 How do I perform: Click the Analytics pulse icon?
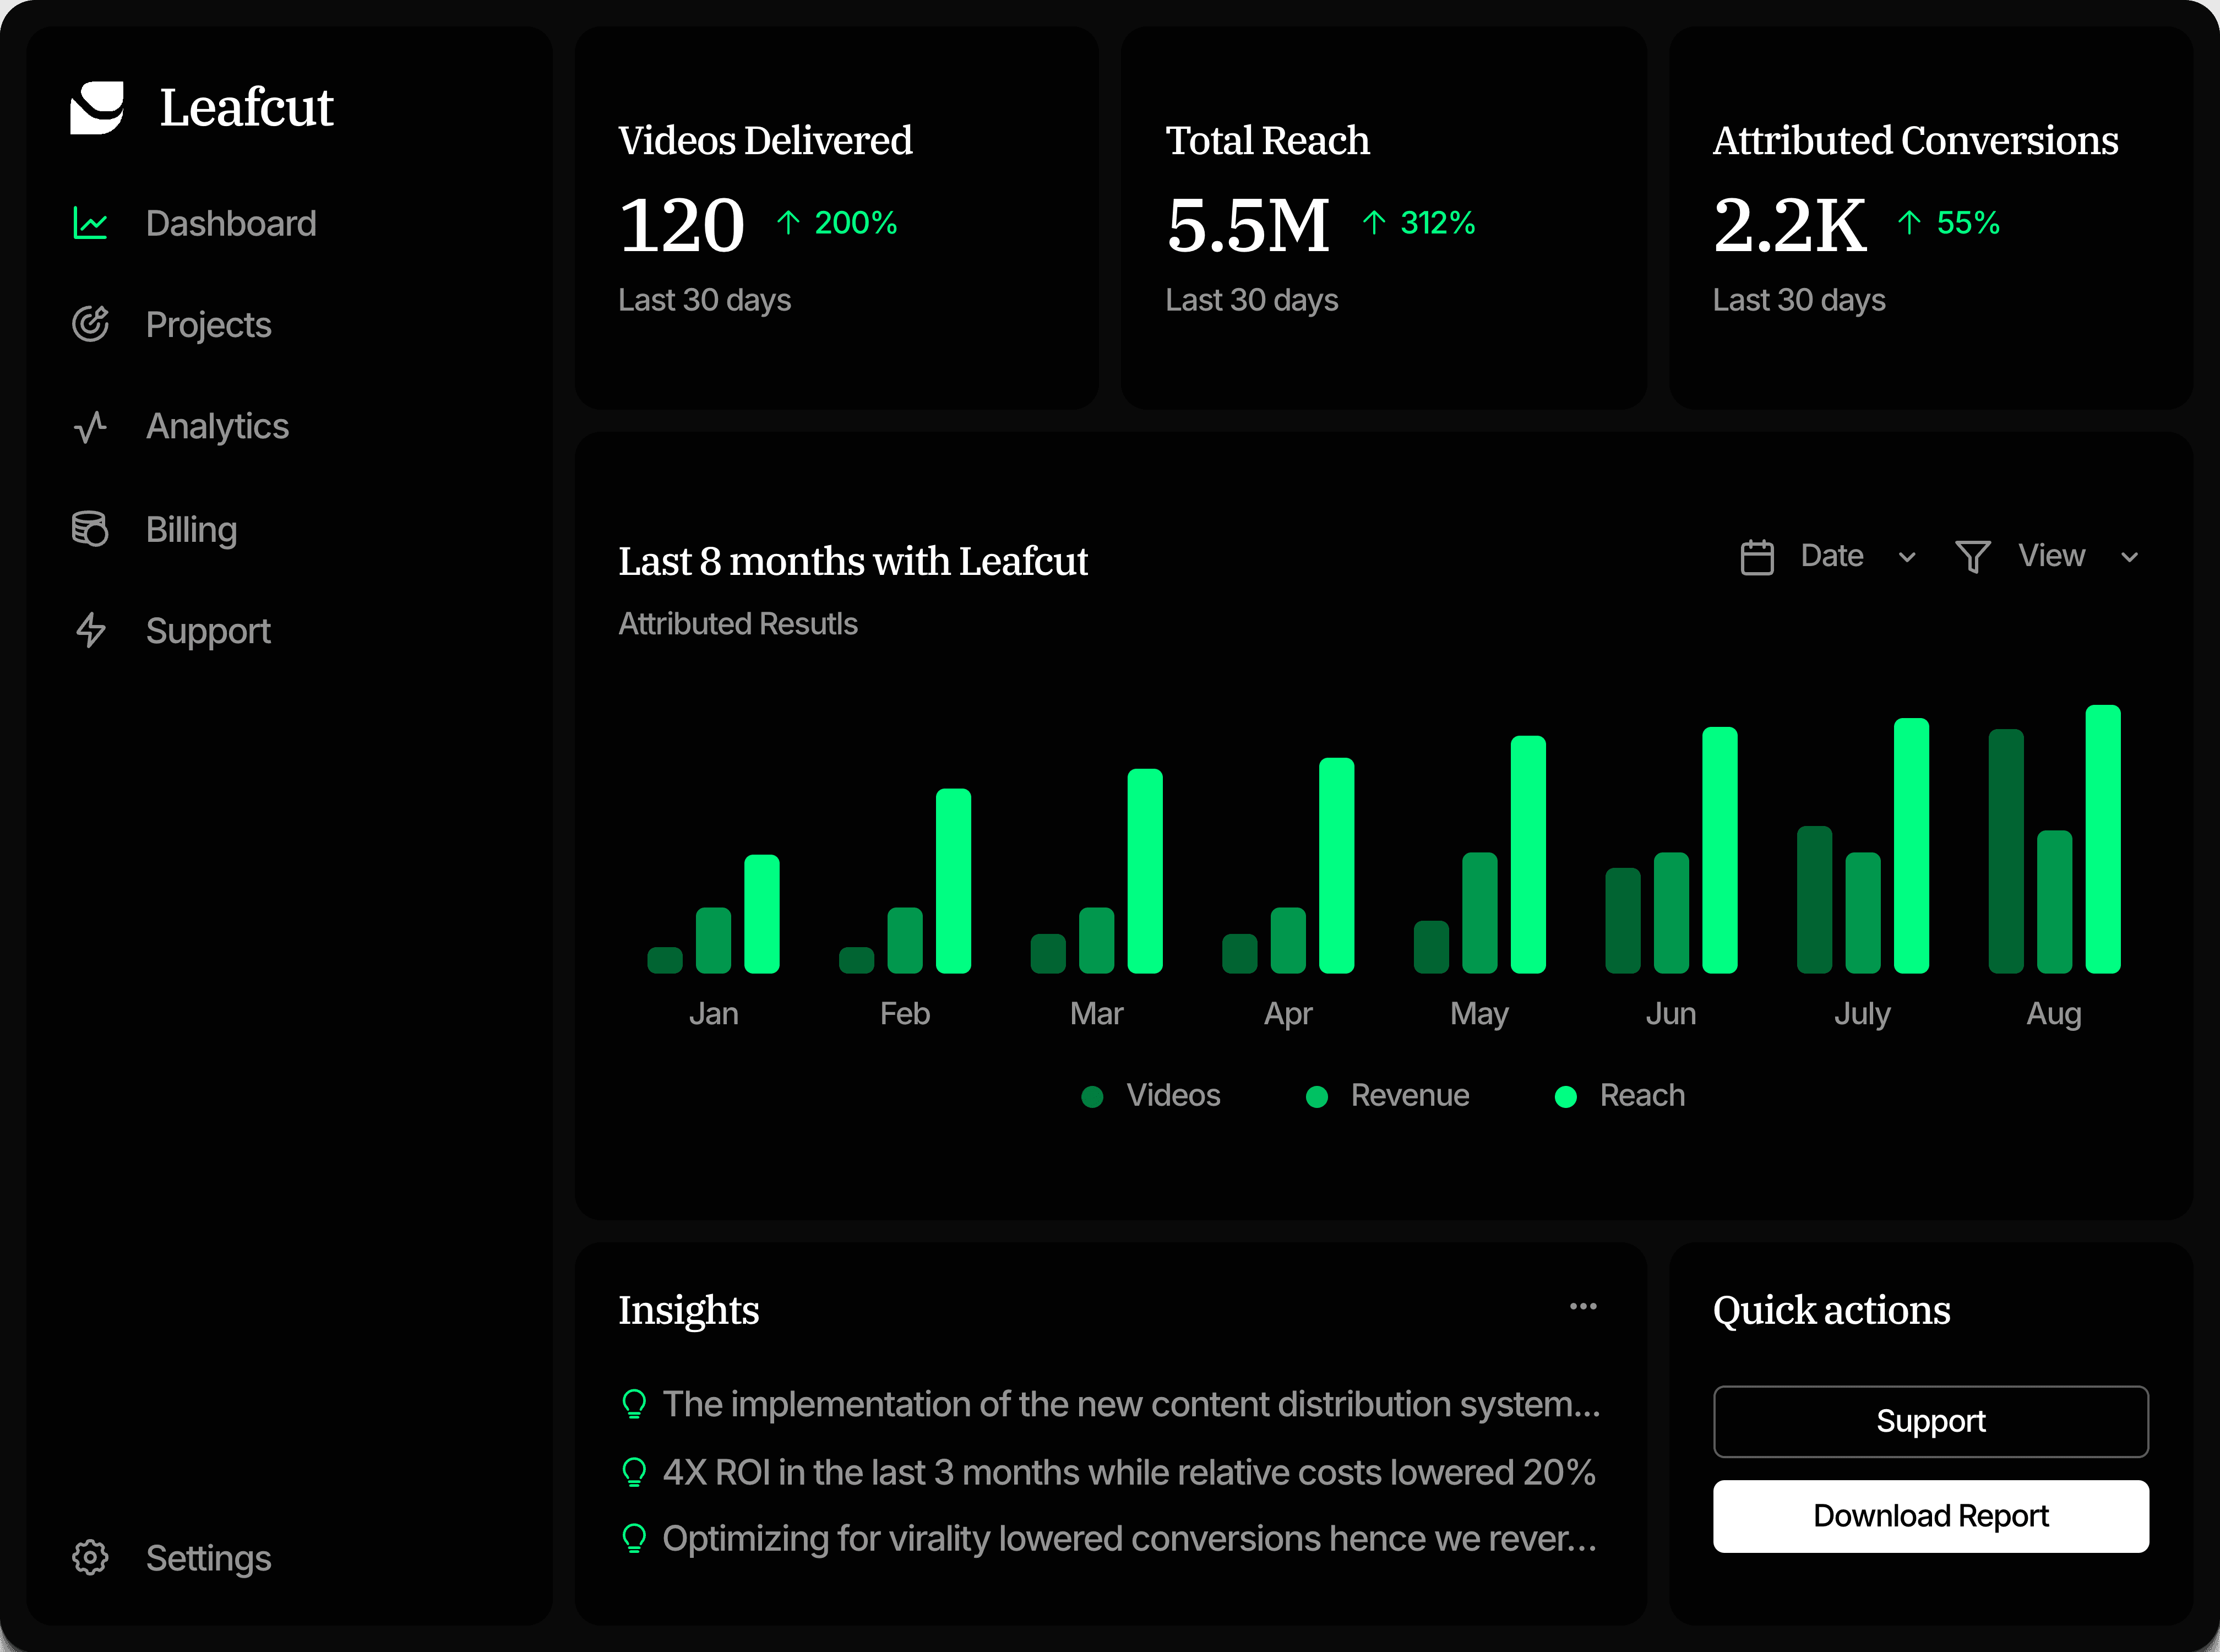pyautogui.click(x=90, y=427)
